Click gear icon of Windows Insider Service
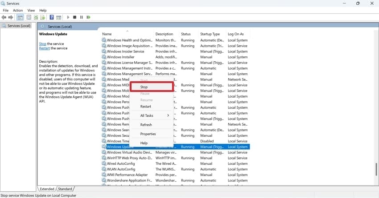 104,51
